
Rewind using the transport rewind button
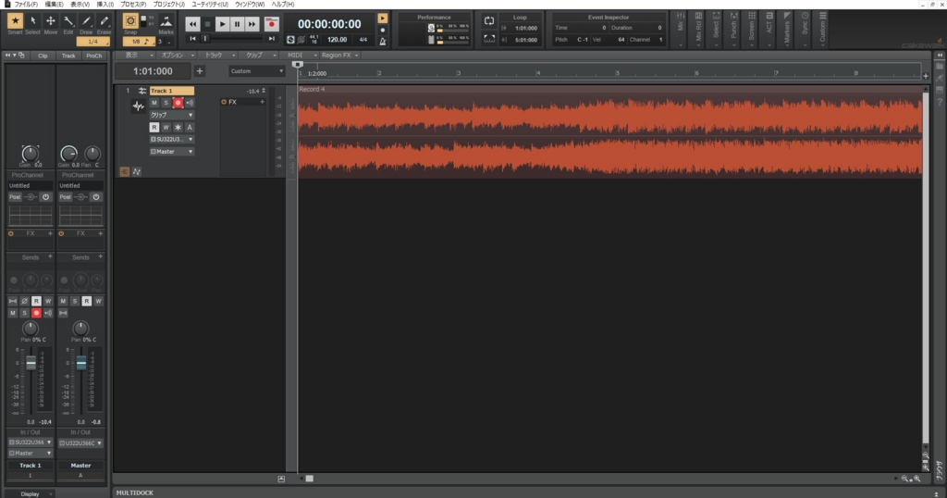coord(192,24)
